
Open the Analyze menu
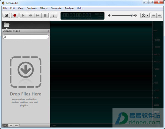[69, 8]
